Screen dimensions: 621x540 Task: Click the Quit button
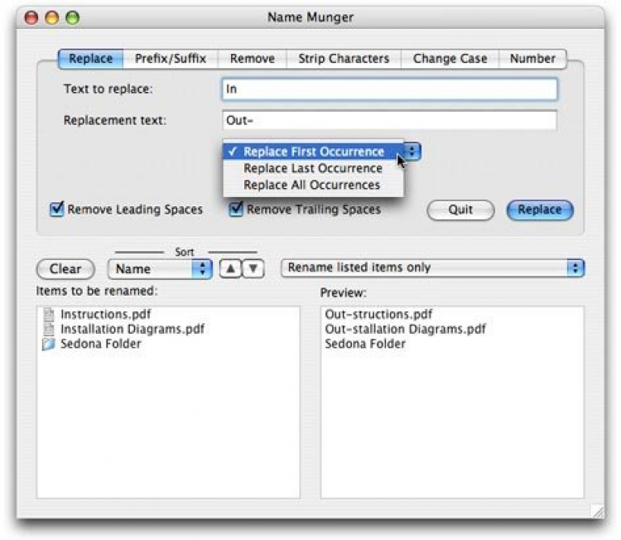point(460,210)
